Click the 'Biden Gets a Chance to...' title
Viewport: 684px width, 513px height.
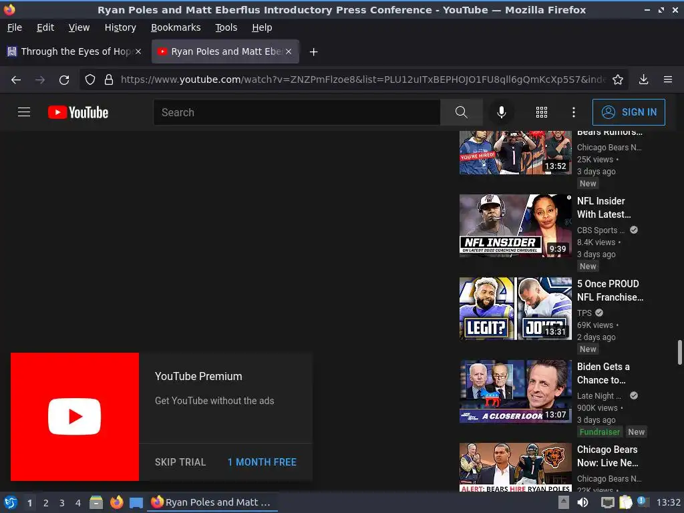(603, 373)
